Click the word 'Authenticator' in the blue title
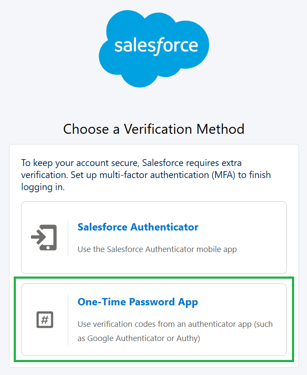307x375 pixels. coord(164,227)
